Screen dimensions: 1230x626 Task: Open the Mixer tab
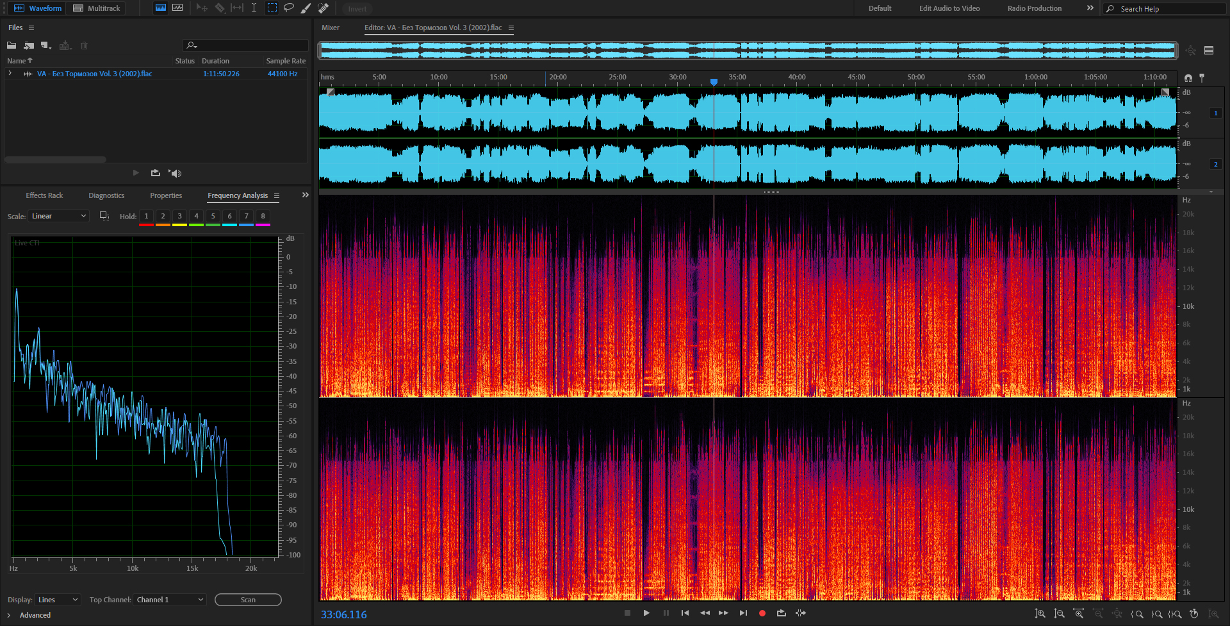pos(331,28)
